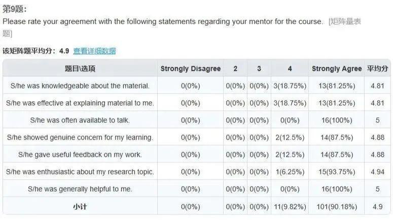Select the 平均分 average score column header

(377, 68)
